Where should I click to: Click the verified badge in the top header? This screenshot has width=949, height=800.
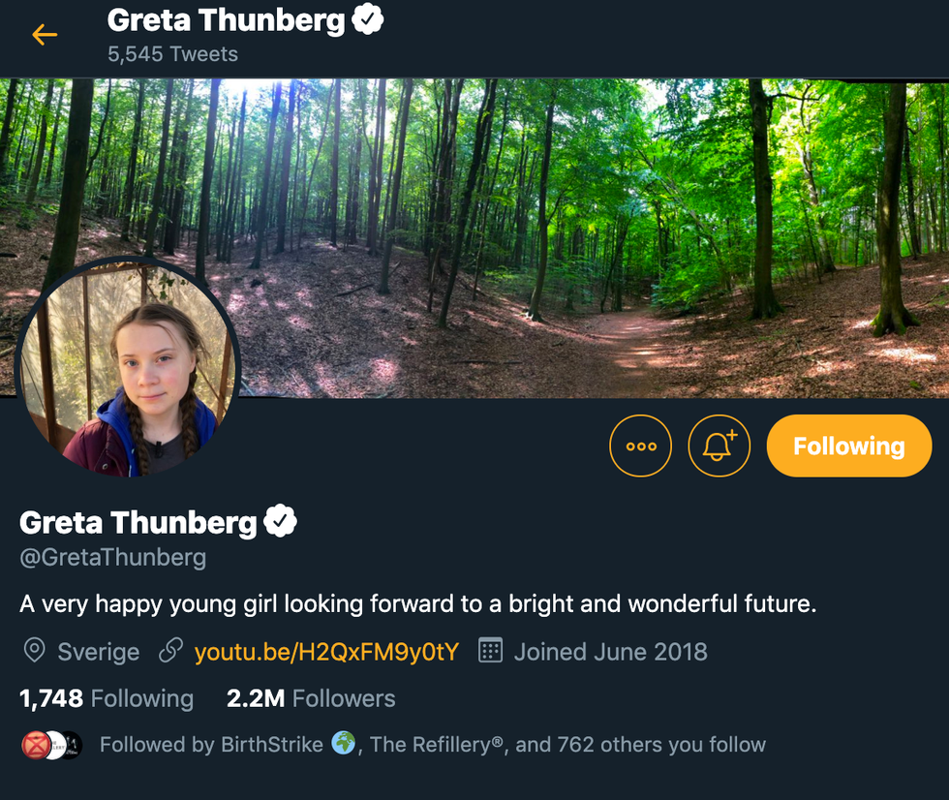[367, 19]
